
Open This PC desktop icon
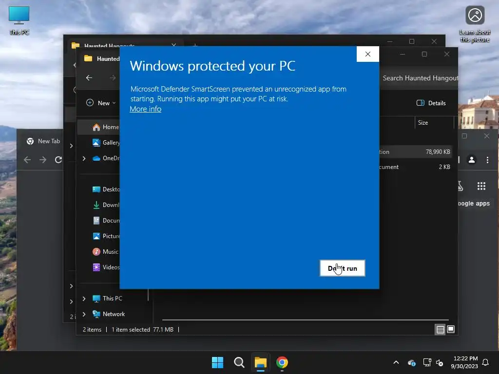pos(19,20)
